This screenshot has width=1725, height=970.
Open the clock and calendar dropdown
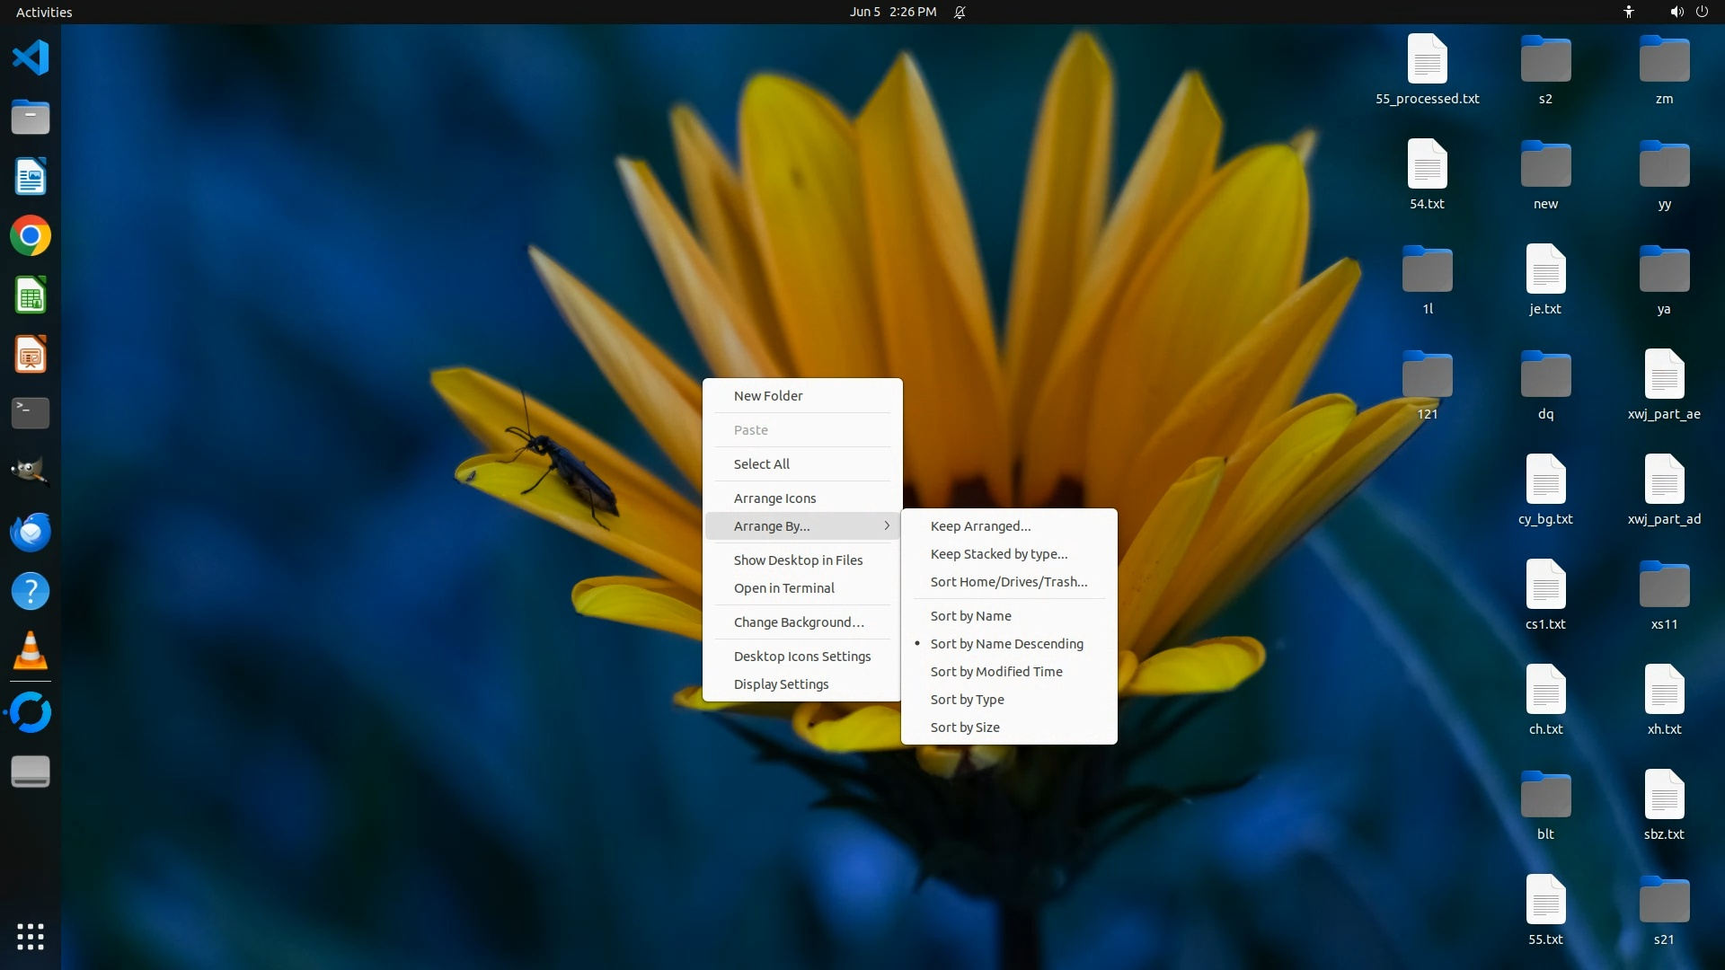click(892, 12)
